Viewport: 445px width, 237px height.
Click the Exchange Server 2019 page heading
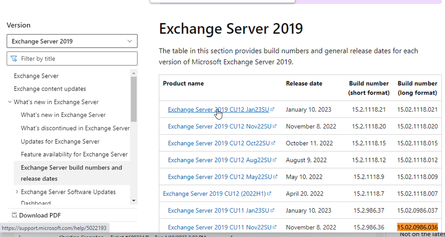click(x=231, y=28)
